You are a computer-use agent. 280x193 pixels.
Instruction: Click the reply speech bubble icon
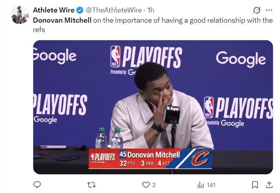[38, 184]
